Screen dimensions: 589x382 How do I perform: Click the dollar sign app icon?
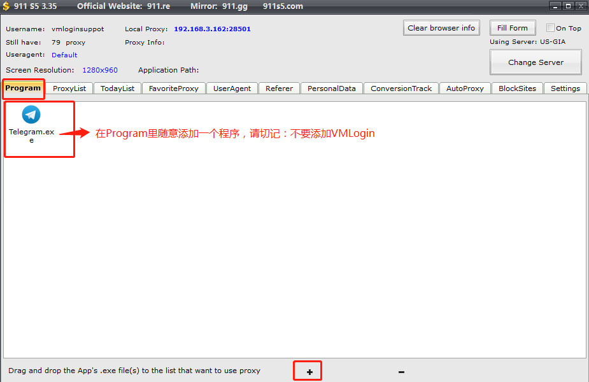(6, 6)
